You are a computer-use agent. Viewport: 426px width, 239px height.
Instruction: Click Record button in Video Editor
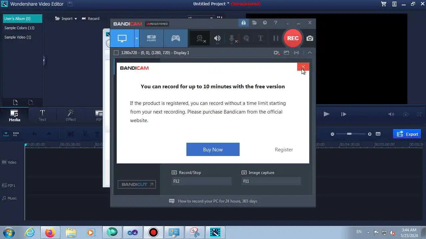91,19
